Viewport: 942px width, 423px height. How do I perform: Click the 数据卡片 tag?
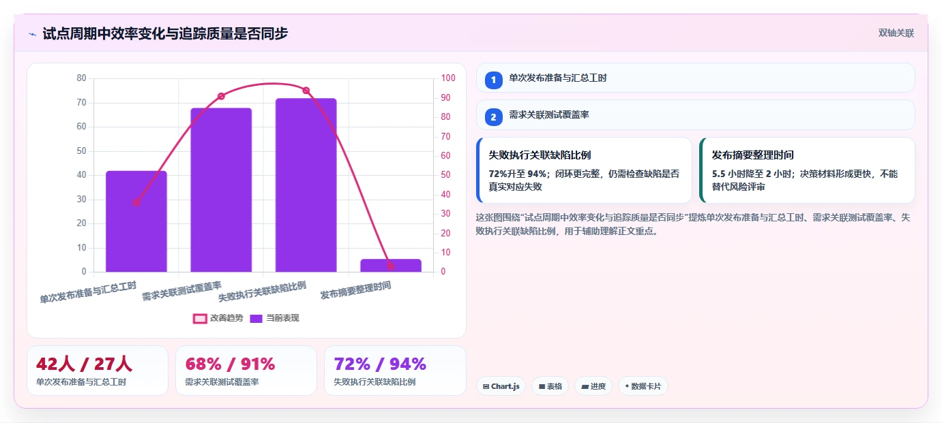coord(643,386)
